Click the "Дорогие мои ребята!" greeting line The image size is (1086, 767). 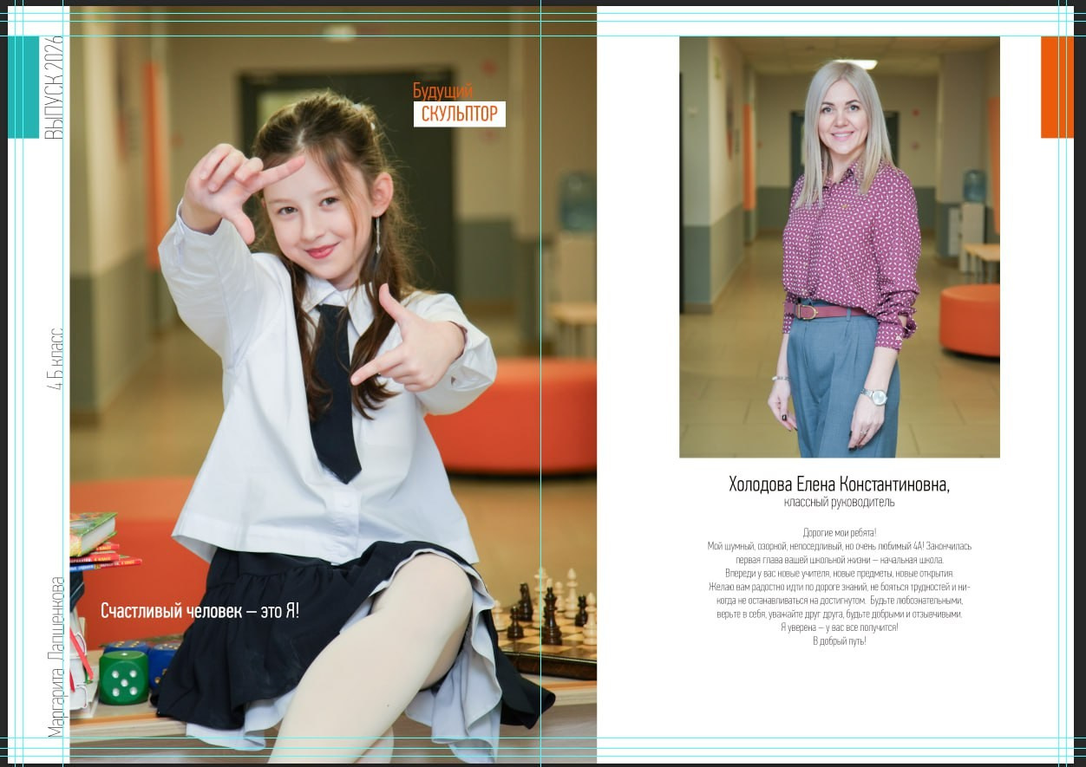point(839,532)
